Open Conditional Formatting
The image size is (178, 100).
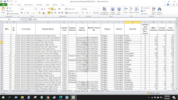[104, 11]
